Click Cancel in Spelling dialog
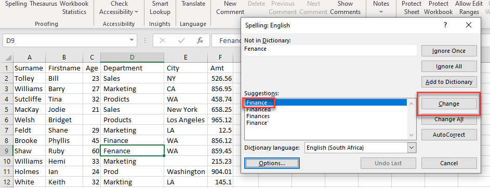The width and height of the screenshot is (490, 188). click(449, 163)
